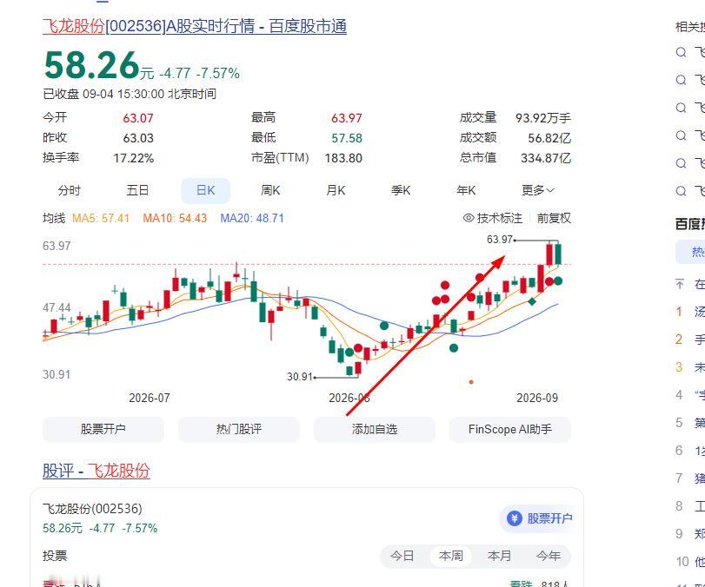
Task: Click the 添加自选 button
Action: pyautogui.click(x=375, y=429)
